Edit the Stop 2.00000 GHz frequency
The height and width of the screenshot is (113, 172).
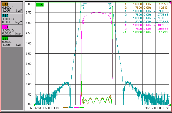(x=156, y=108)
